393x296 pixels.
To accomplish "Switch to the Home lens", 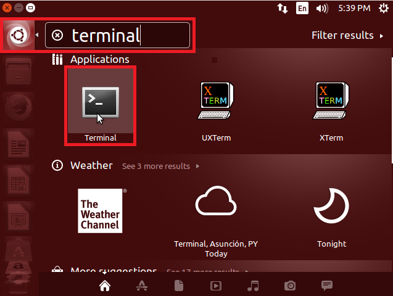I will (105, 286).
